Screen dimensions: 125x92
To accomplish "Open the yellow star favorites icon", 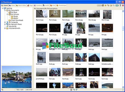I will pos(105,5).
